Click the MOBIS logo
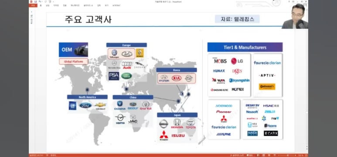Screen dimensions: 337x157 (x=220, y=61)
